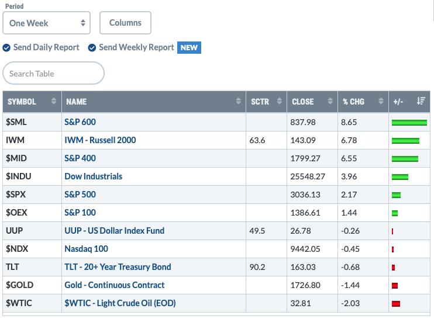Open the Period dropdown showing One Week
This screenshot has width=434, height=319.
[x=47, y=23]
